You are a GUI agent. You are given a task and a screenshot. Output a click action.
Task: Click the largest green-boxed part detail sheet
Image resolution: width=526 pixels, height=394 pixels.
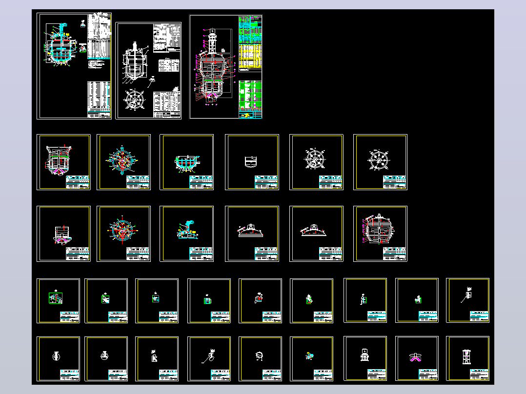[x=59, y=301]
